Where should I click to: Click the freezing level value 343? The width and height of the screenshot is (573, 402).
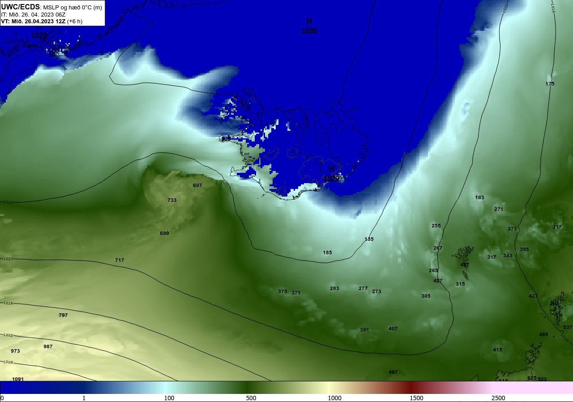point(508,256)
